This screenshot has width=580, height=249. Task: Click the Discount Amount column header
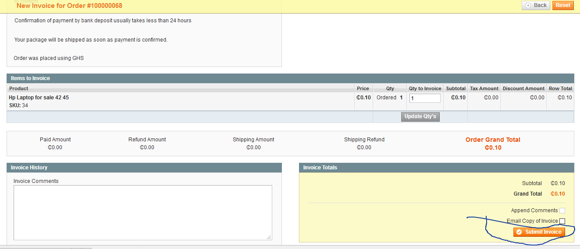(x=523, y=88)
